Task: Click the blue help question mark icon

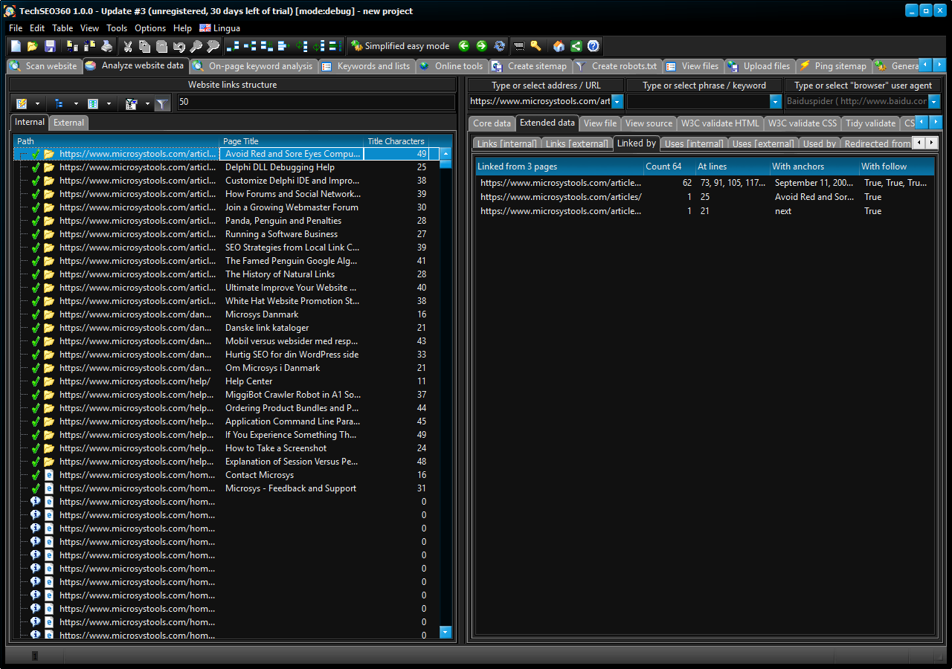Action: [593, 46]
